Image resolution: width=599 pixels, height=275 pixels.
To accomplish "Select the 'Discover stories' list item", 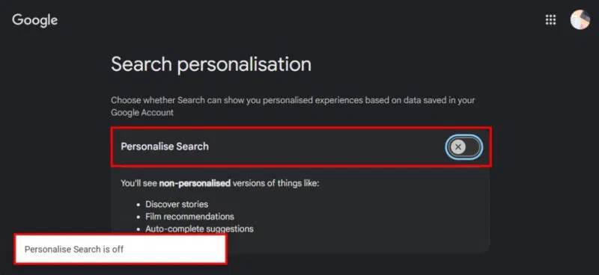I will tap(177, 204).
